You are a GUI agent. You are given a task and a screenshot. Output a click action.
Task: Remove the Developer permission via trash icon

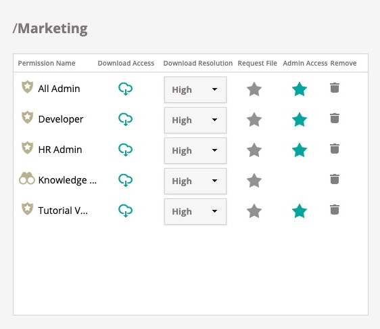pyautogui.click(x=335, y=118)
